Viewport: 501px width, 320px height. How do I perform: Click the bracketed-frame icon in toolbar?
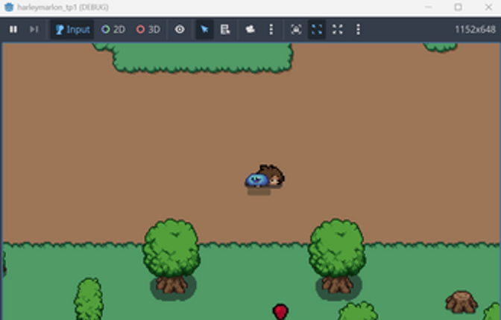[x=296, y=30]
